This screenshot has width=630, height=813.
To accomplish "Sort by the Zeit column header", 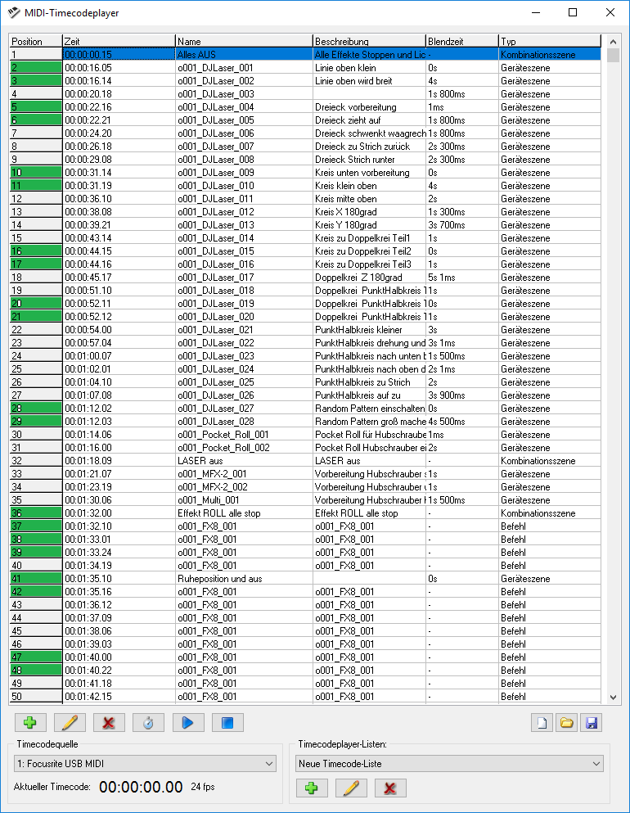I will tap(119, 42).
